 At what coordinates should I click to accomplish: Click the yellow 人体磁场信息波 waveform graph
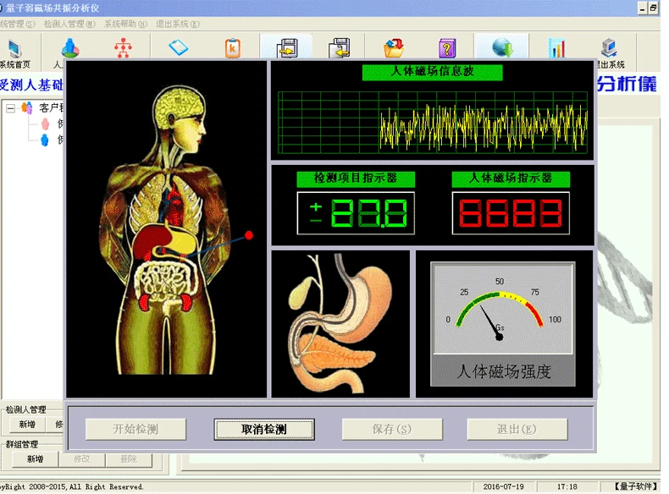433,123
